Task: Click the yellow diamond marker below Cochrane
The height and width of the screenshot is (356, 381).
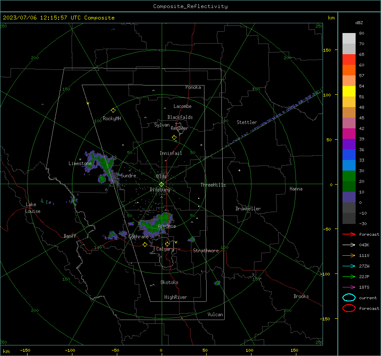Action: [145, 244]
